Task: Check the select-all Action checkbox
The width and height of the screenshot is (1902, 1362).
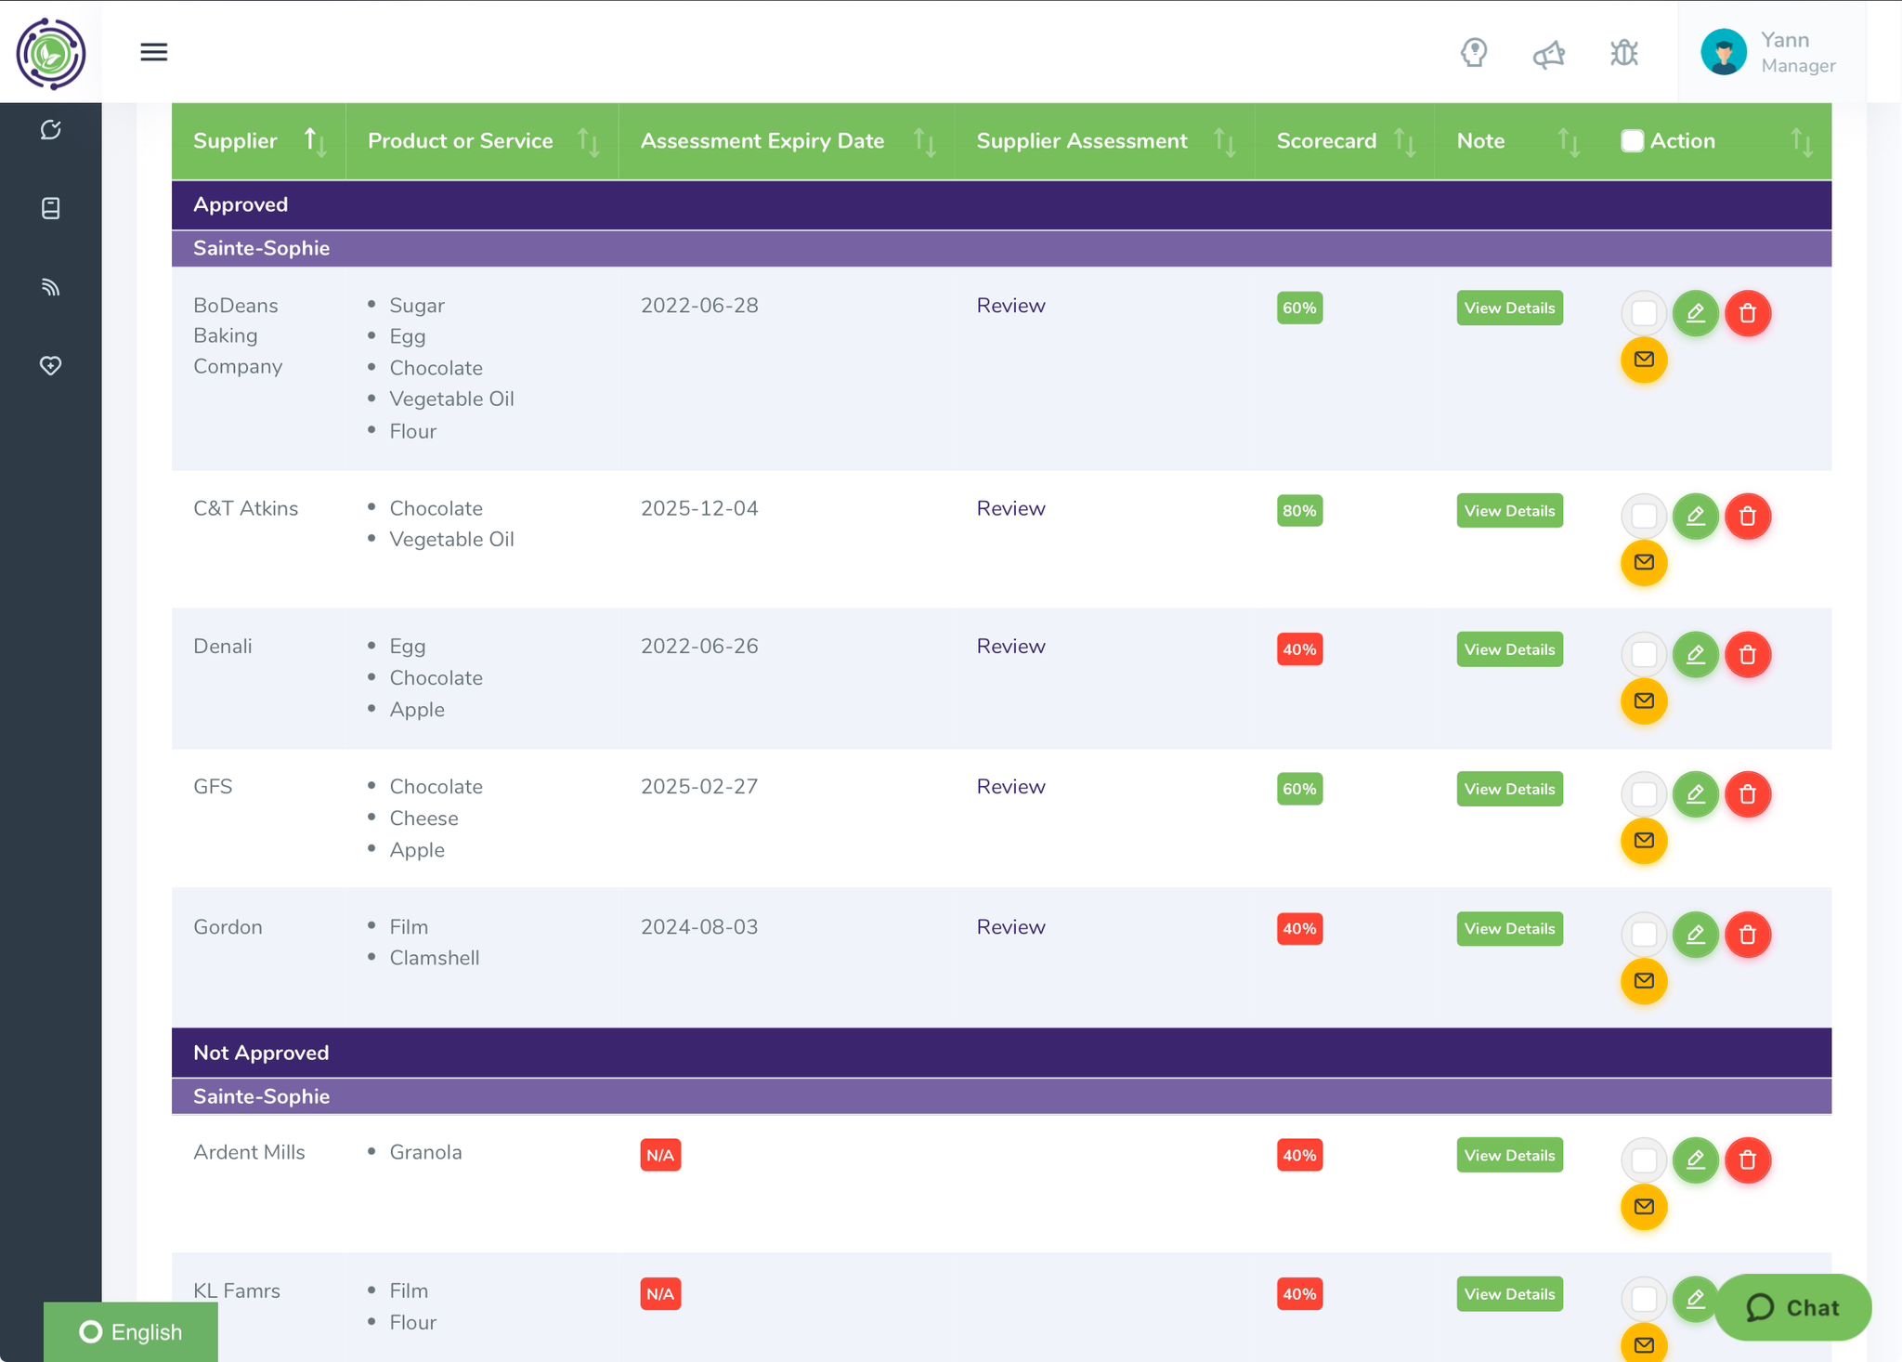Action: point(1632,141)
